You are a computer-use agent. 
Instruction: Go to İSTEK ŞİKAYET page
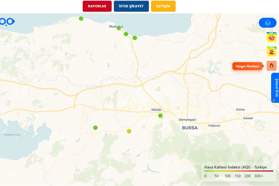tap(131, 6)
